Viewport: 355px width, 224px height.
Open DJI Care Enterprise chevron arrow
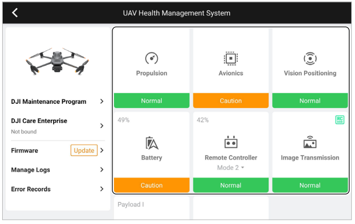click(102, 126)
